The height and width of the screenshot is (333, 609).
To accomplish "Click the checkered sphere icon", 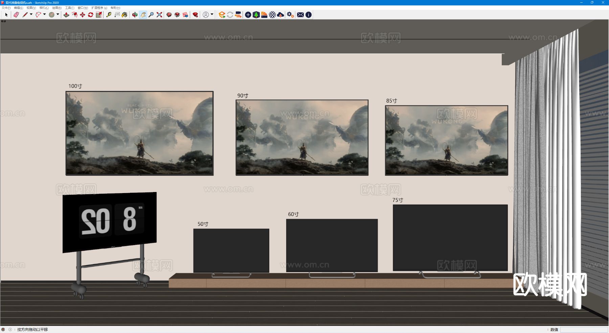I will click(x=272, y=15).
